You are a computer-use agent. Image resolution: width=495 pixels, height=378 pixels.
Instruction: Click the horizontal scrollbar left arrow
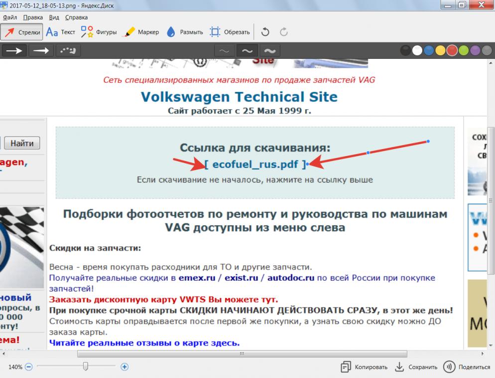click(x=3, y=354)
